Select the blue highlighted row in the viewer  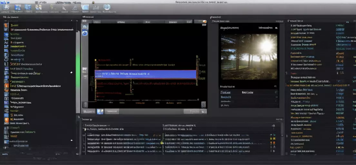click(145, 74)
